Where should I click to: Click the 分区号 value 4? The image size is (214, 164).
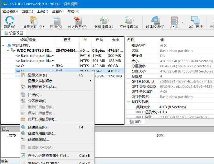[161, 76]
